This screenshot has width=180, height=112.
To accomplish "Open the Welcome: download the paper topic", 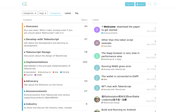I will pyautogui.click(x=121, y=28).
